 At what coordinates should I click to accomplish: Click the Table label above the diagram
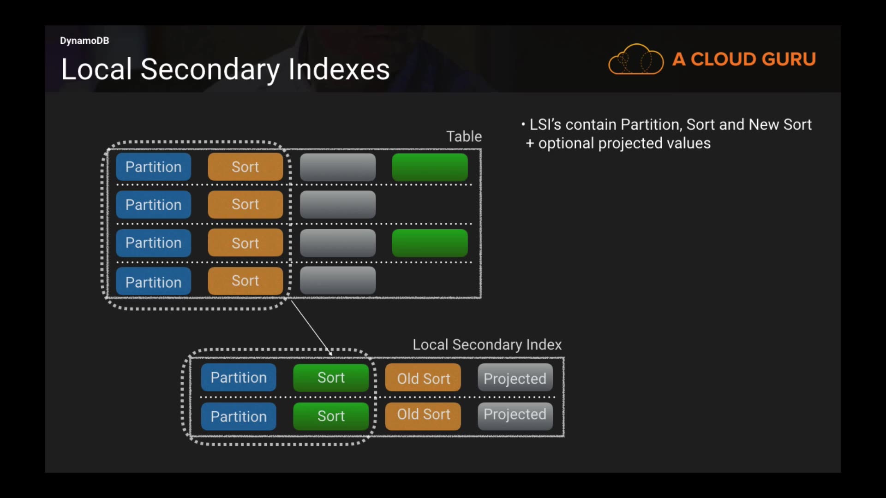(464, 136)
